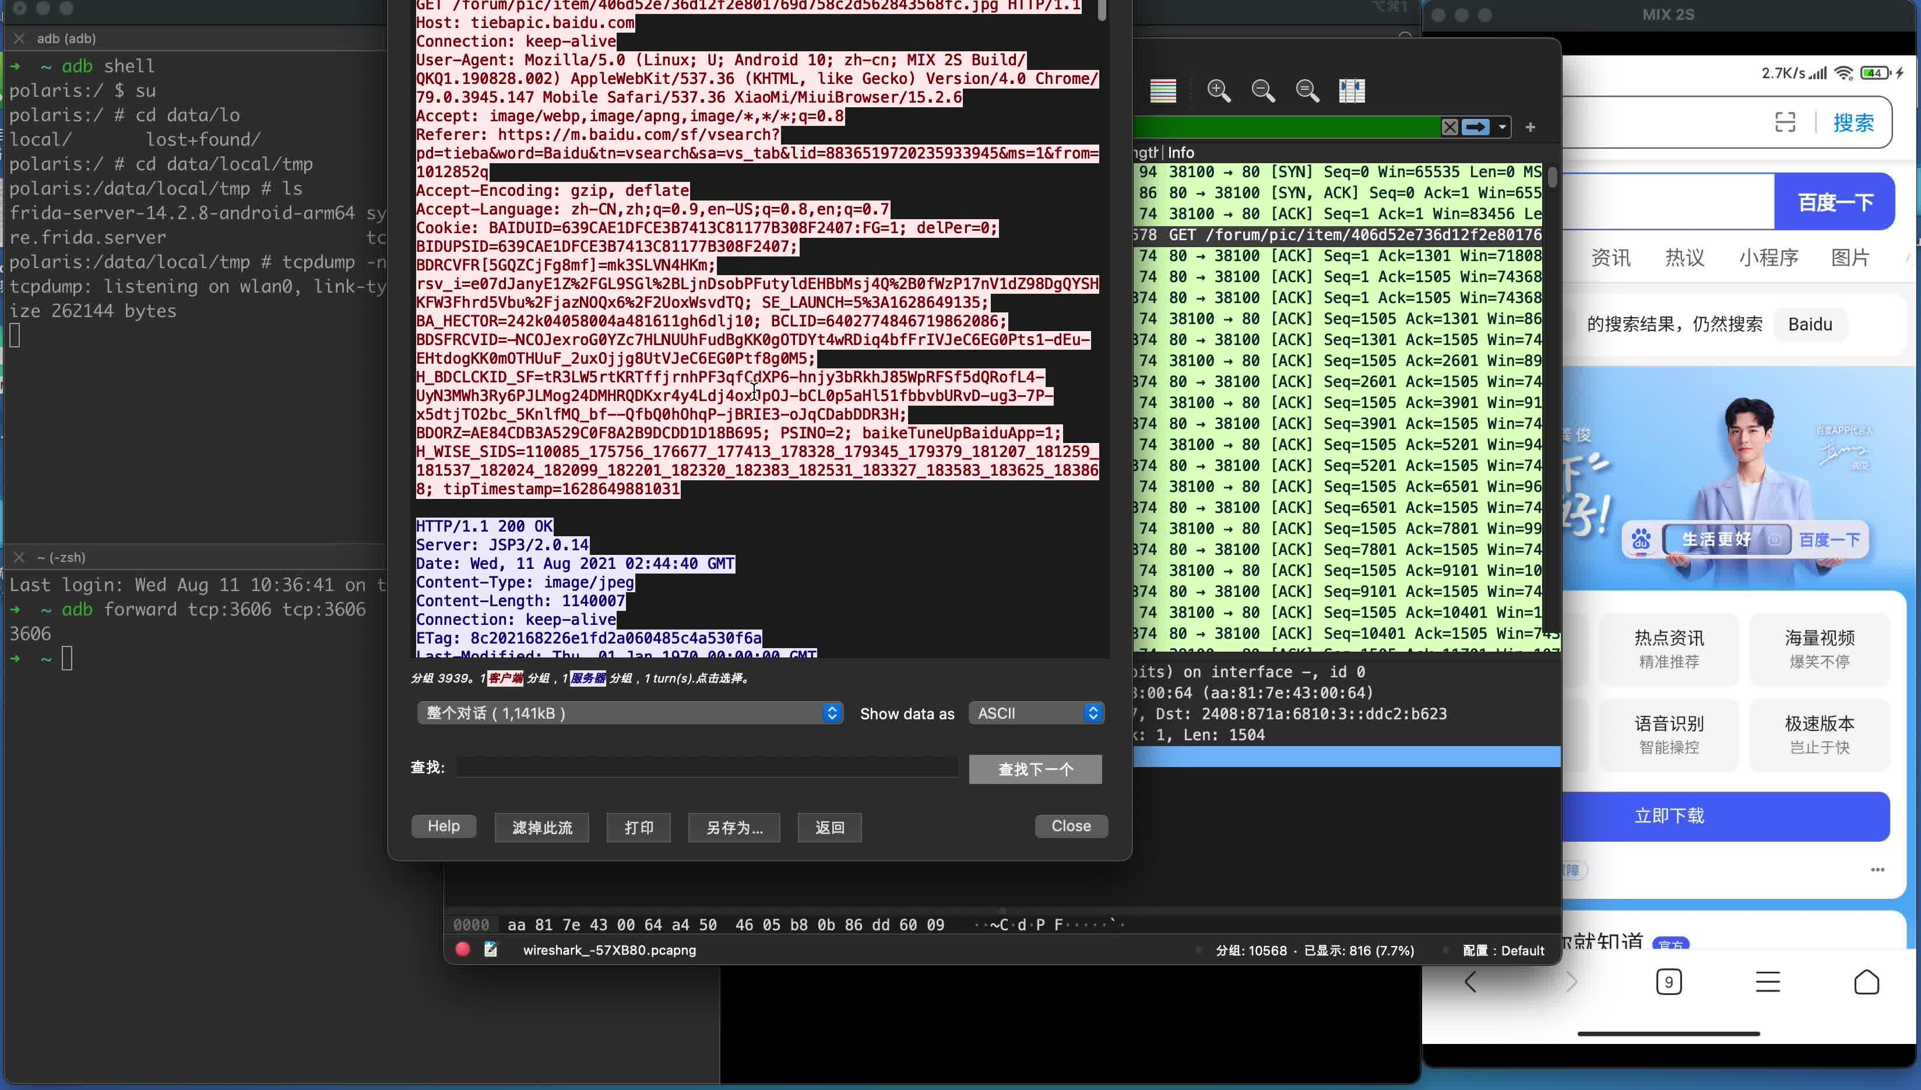Tap 搜索 in the phone address bar
This screenshot has width=1921, height=1090.
click(x=1853, y=122)
